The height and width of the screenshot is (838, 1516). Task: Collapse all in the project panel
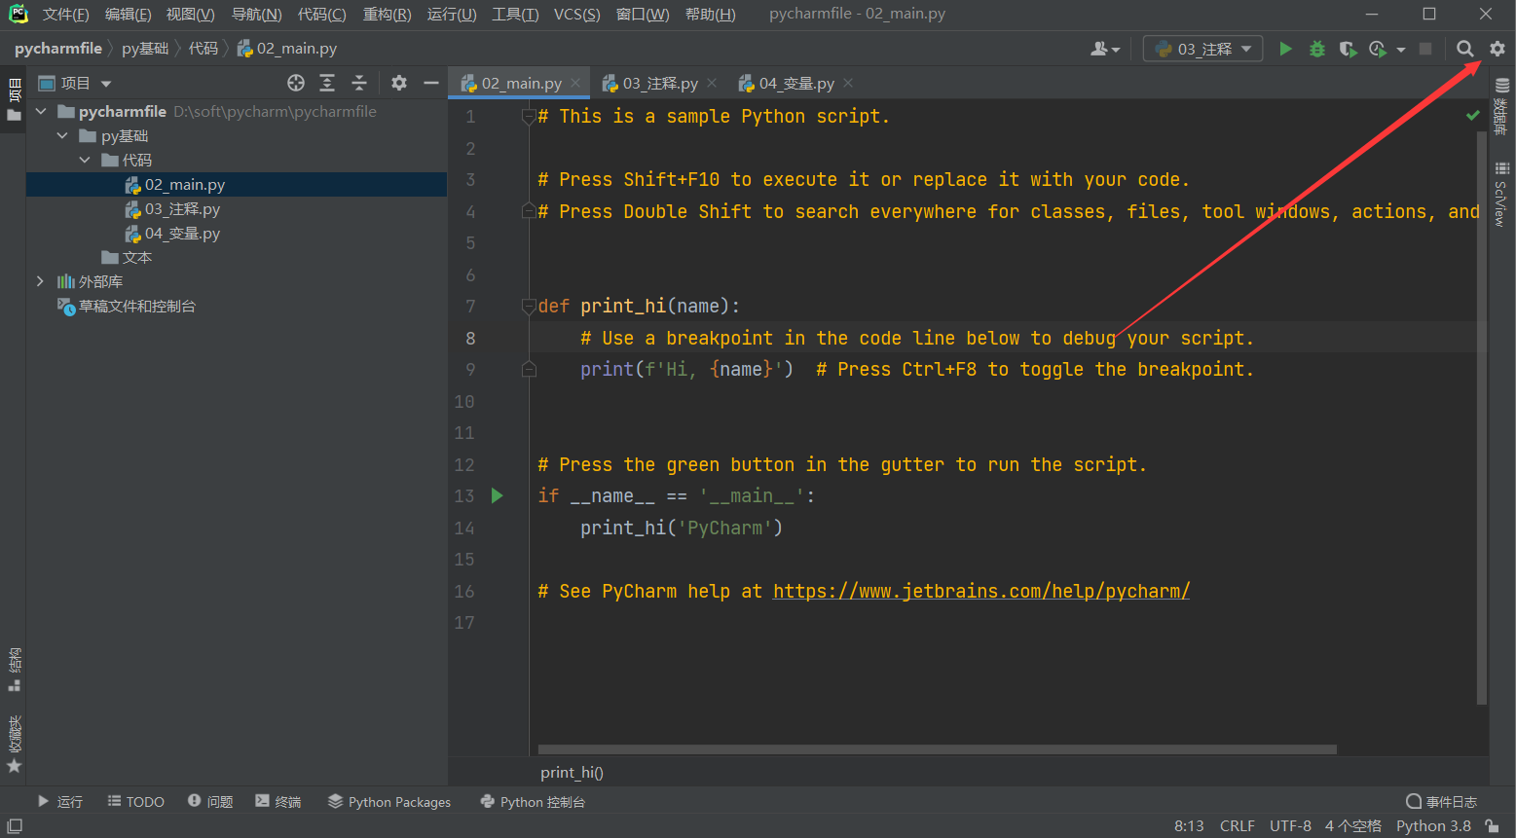pyautogui.click(x=359, y=83)
